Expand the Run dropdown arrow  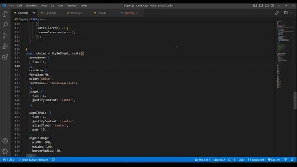(281, 13)
